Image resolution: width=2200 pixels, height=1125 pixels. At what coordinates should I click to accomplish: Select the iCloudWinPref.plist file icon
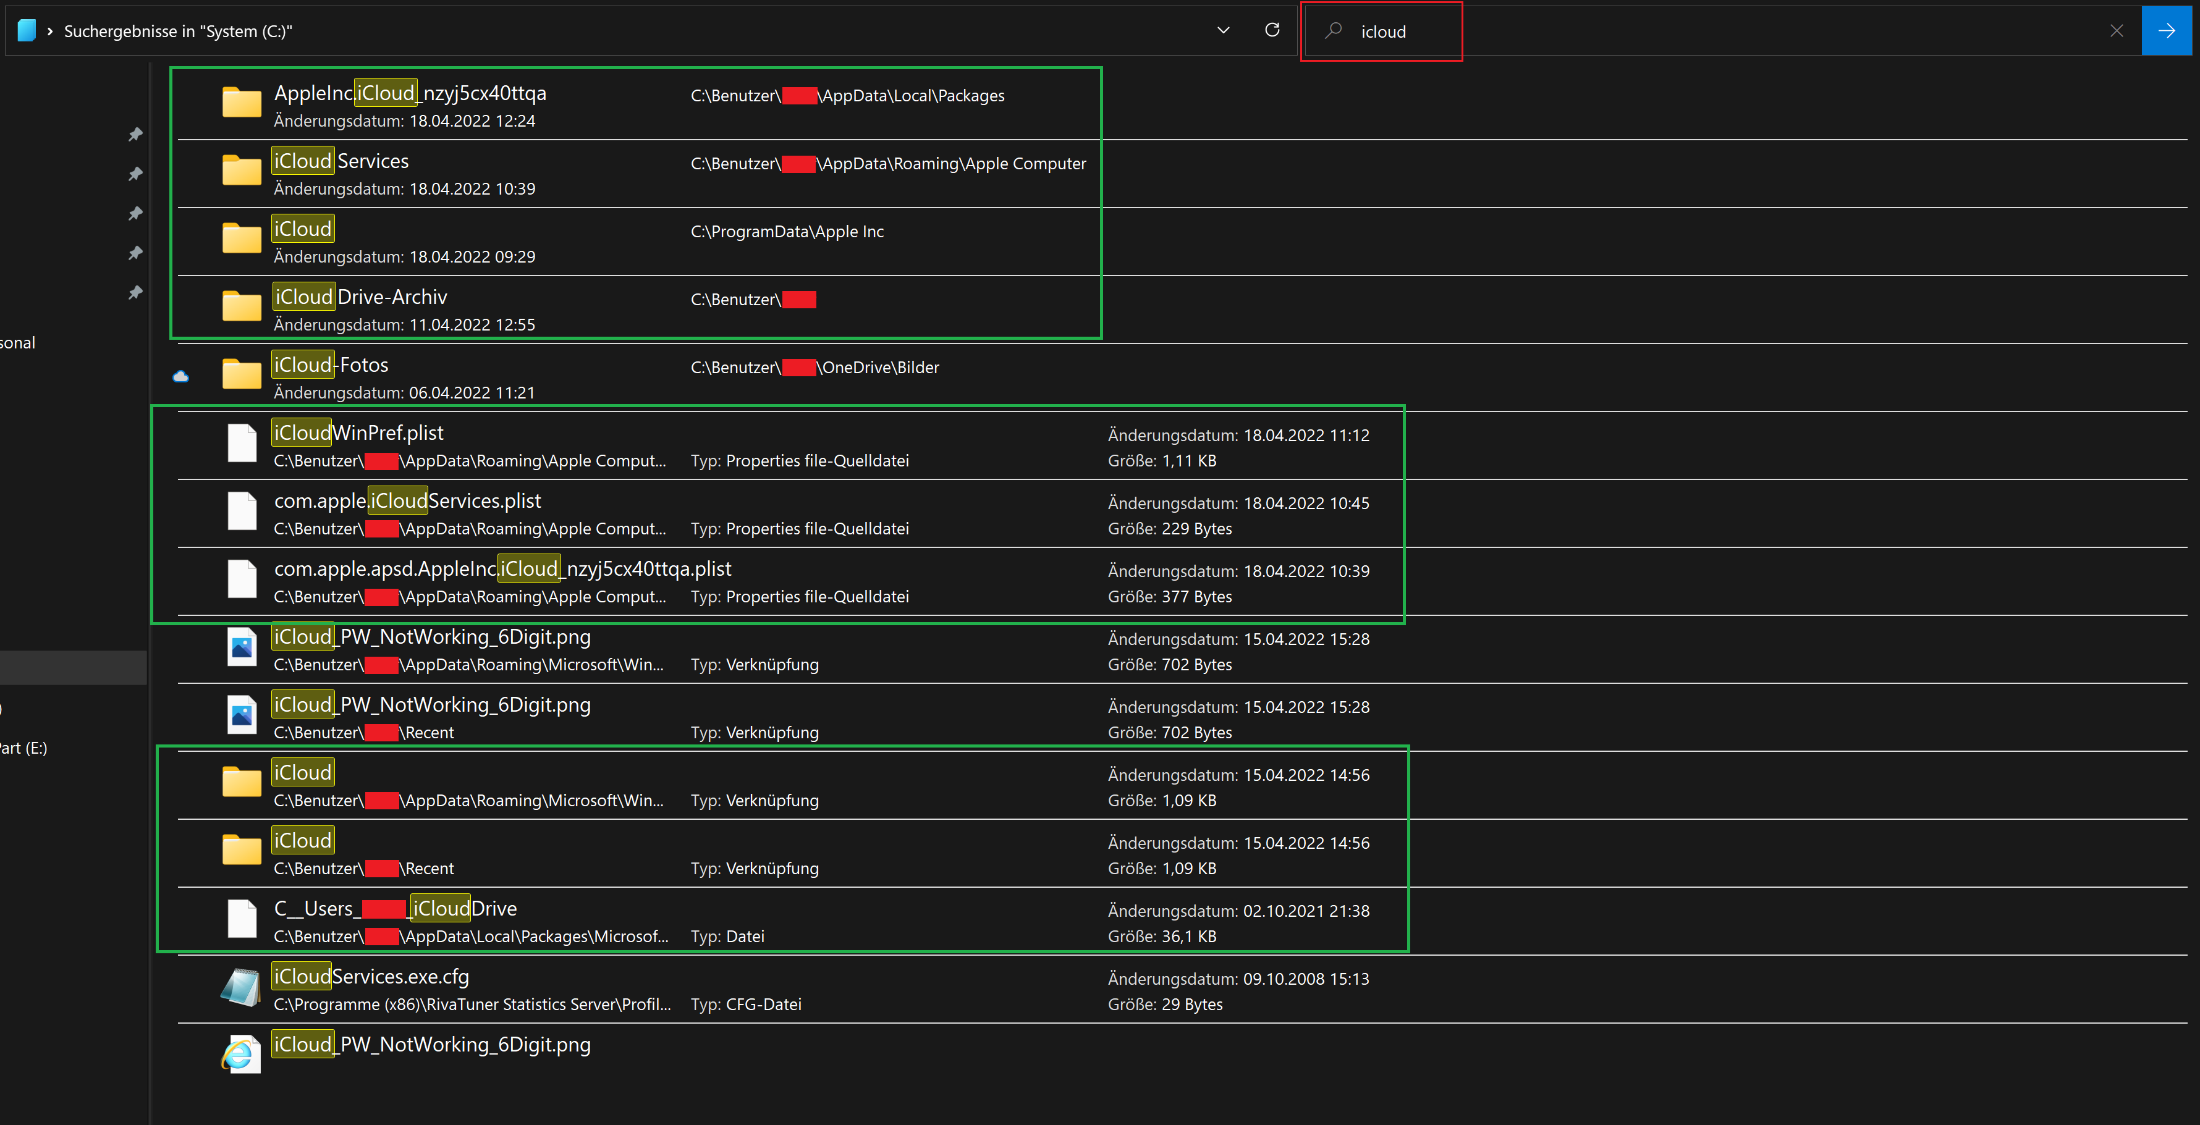coord(242,443)
